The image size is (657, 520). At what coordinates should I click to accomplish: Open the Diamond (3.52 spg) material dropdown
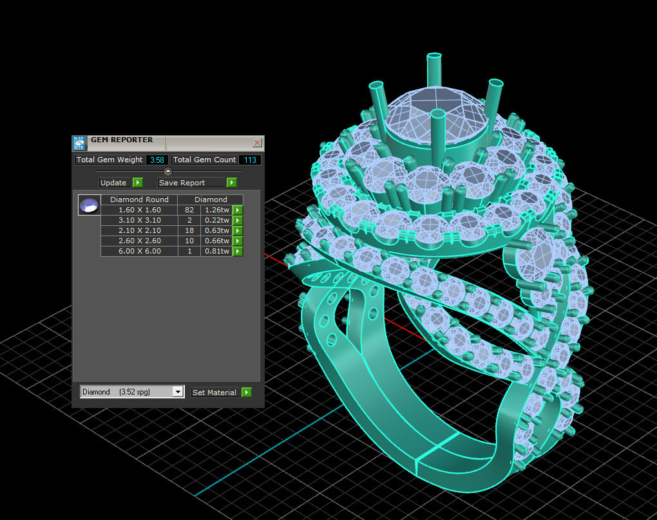click(x=178, y=392)
